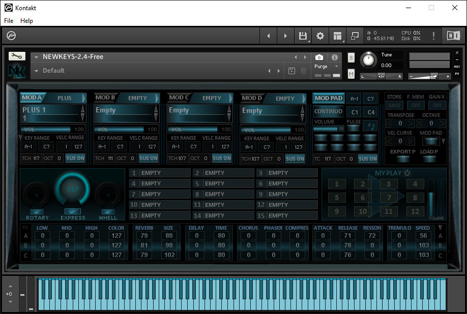Adjust the MOD PAD VOLUME slider

(x=329, y=129)
